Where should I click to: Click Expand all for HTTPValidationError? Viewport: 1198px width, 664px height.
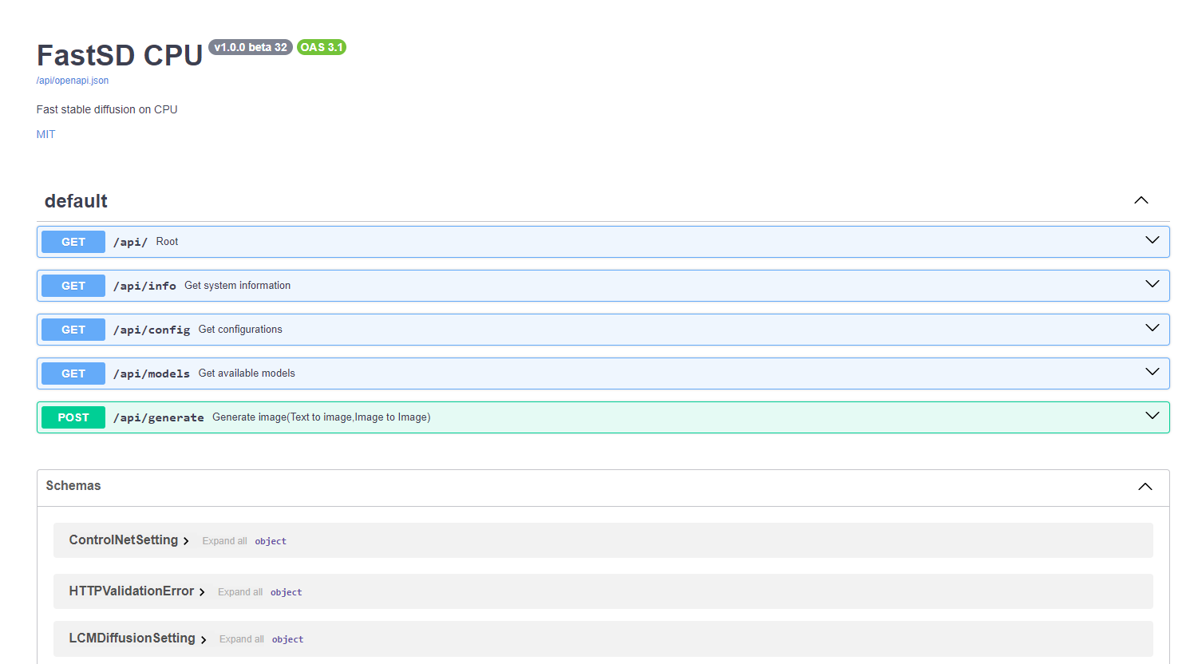(240, 591)
